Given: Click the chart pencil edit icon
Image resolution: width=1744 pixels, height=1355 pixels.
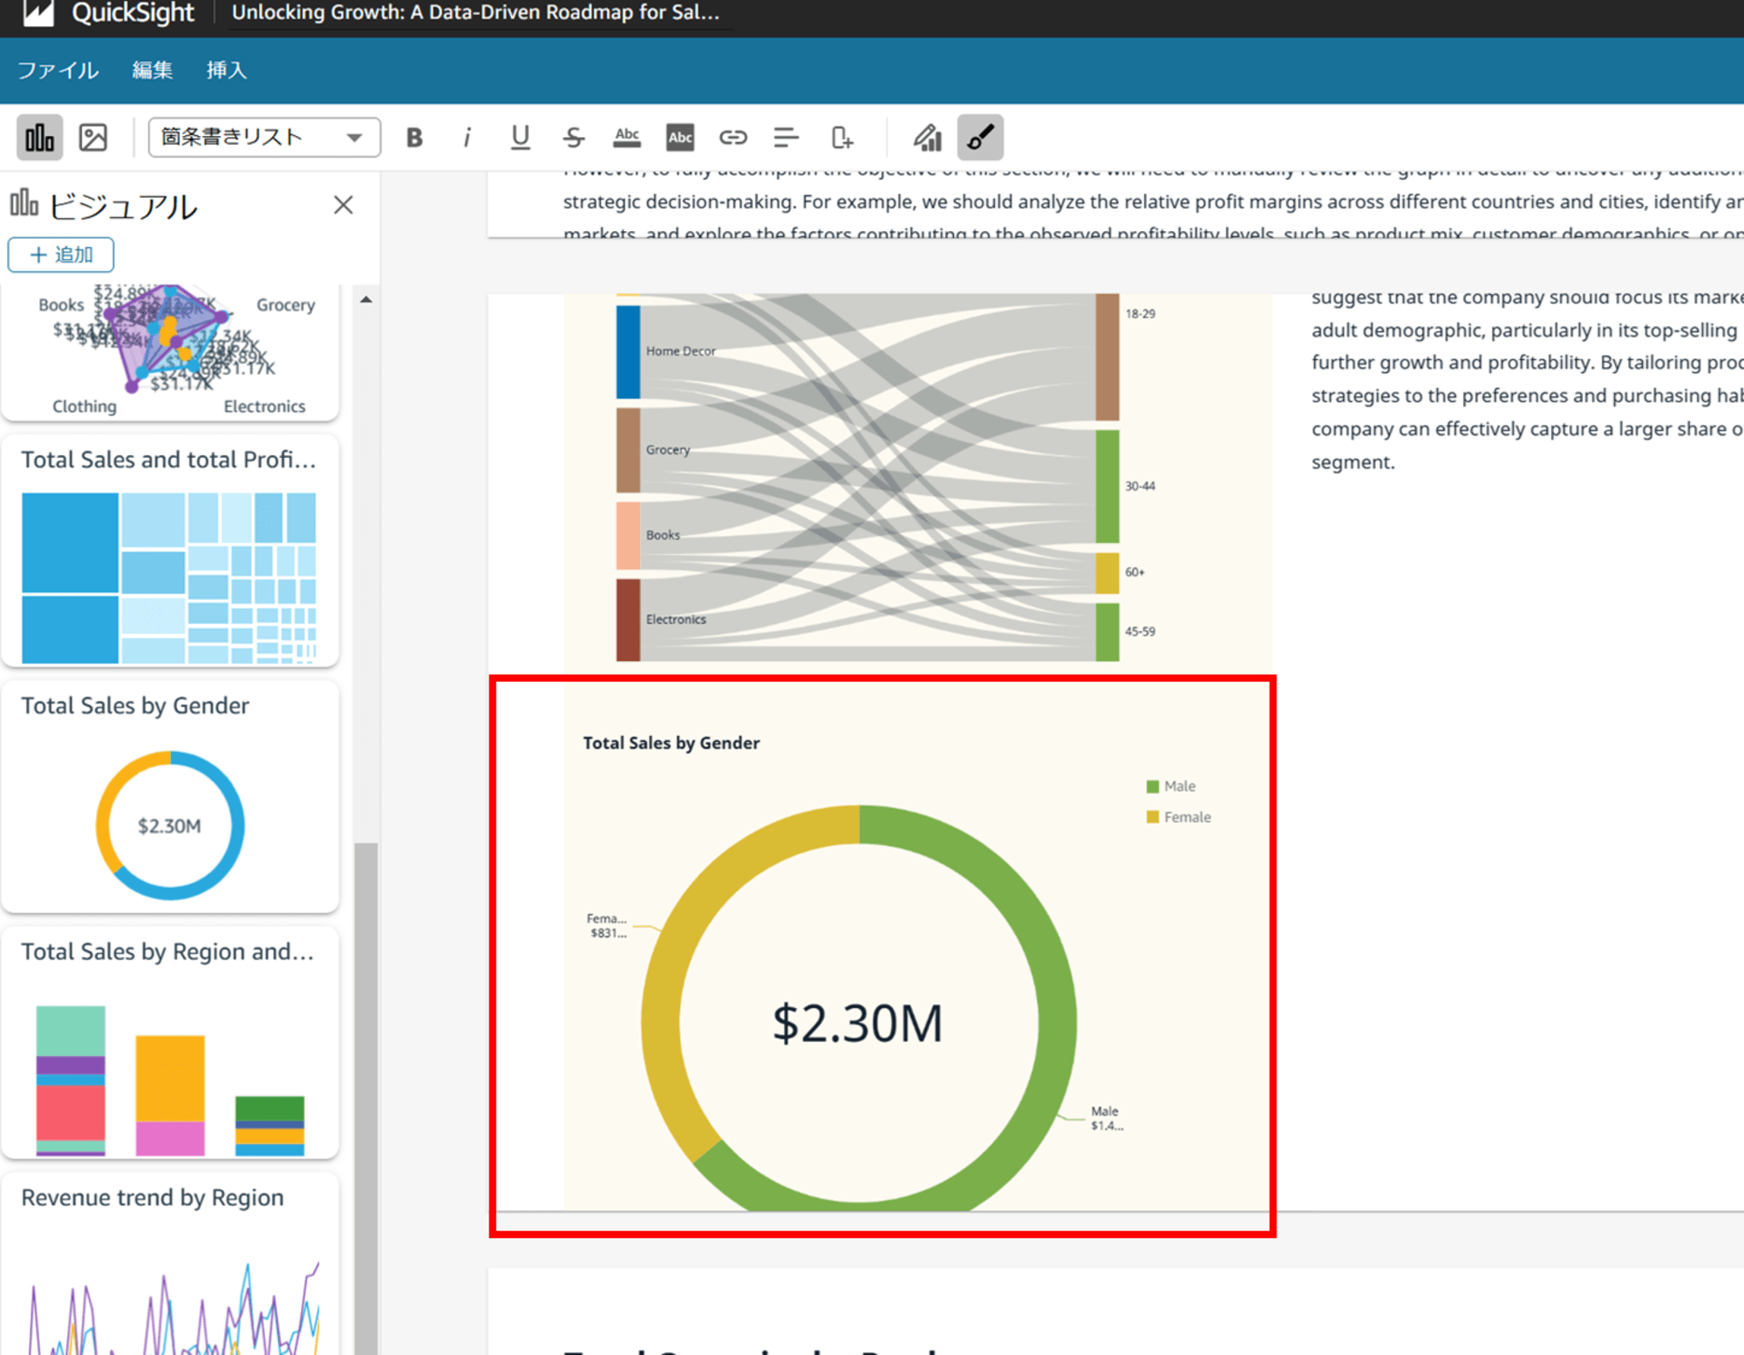Looking at the screenshot, I should (927, 137).
